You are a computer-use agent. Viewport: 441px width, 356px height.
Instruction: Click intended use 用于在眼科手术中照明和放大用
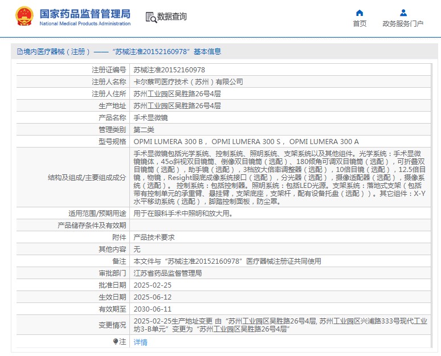click(183, 214)
